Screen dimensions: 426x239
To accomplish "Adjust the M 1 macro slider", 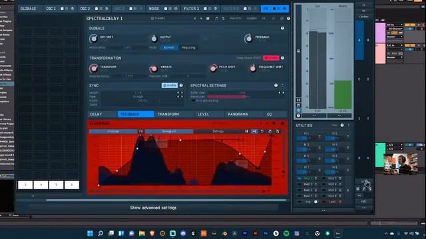I will click(x=306, y=138).
